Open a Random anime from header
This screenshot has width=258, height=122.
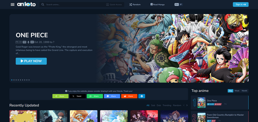135,5
